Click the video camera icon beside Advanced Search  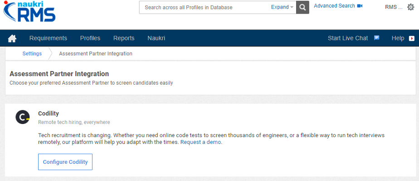(360, 6)
